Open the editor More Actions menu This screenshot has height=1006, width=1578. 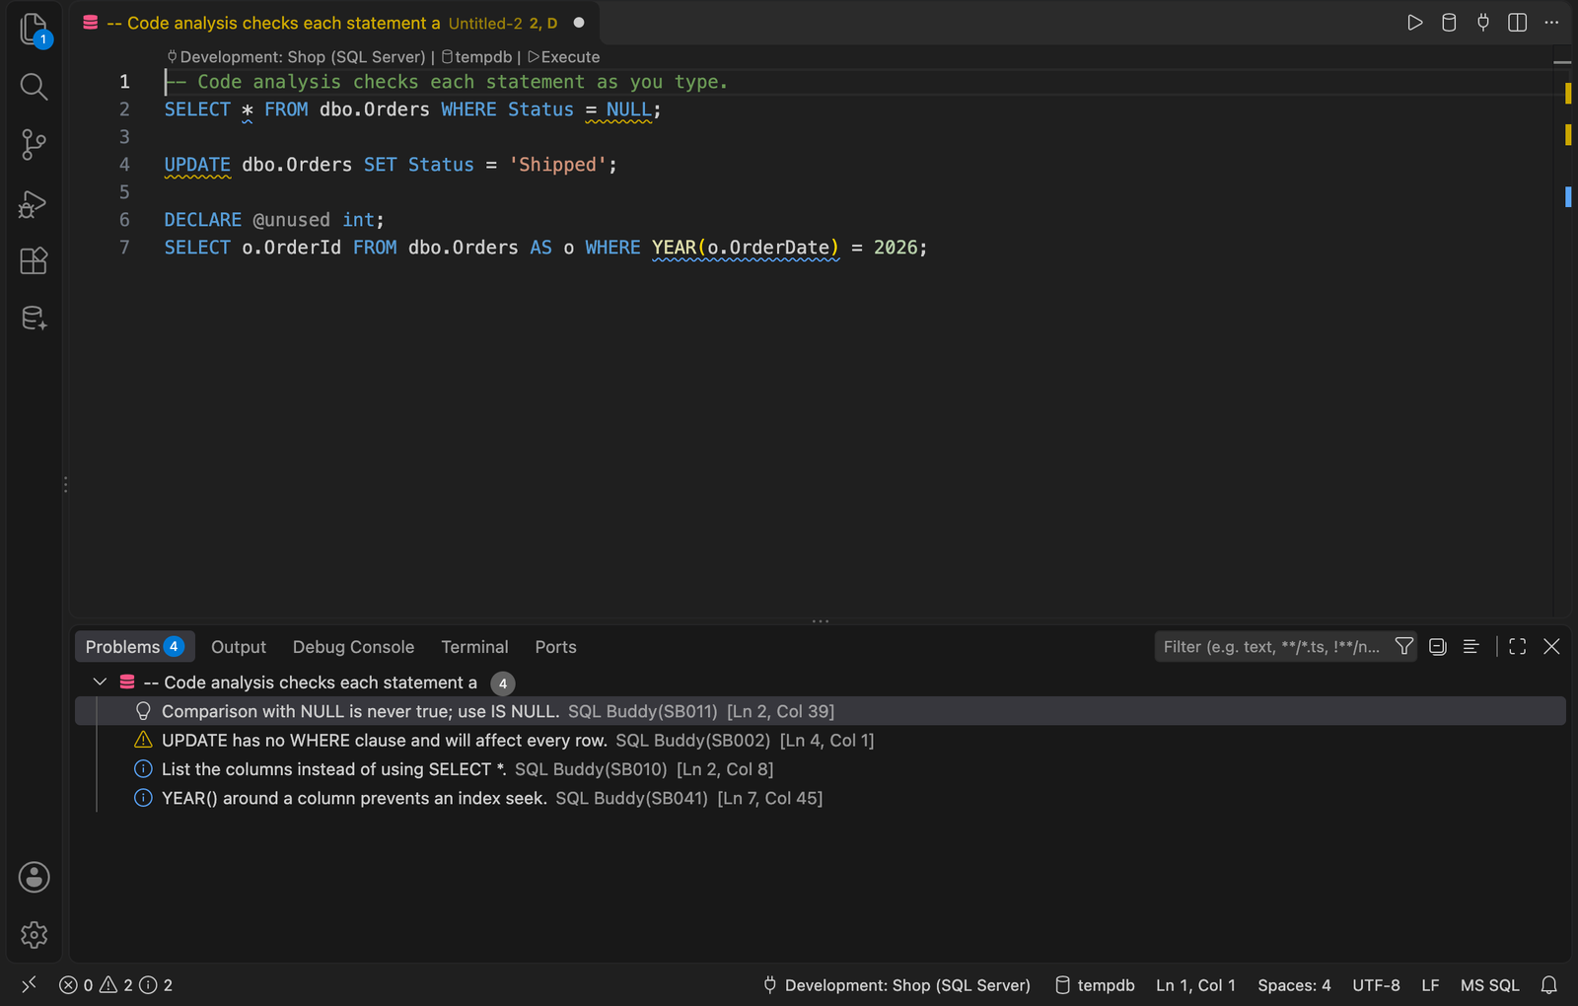click(1551, 23)
